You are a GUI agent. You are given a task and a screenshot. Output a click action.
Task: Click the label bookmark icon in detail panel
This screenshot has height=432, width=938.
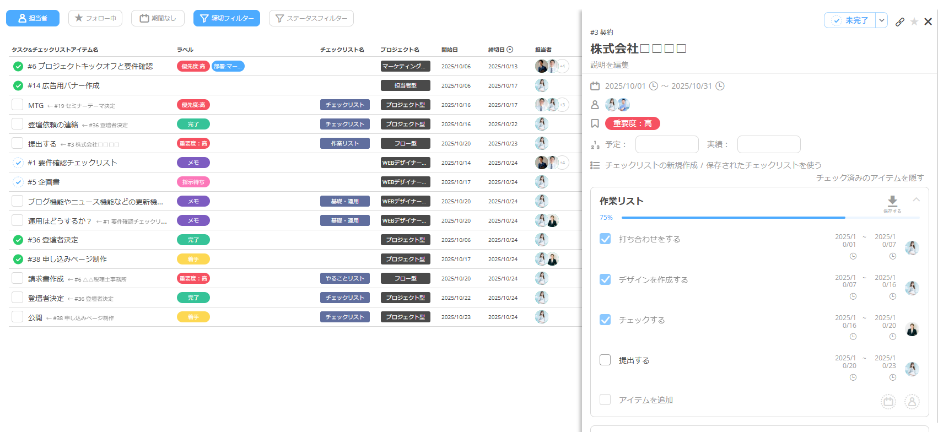[x=595, y=123]
